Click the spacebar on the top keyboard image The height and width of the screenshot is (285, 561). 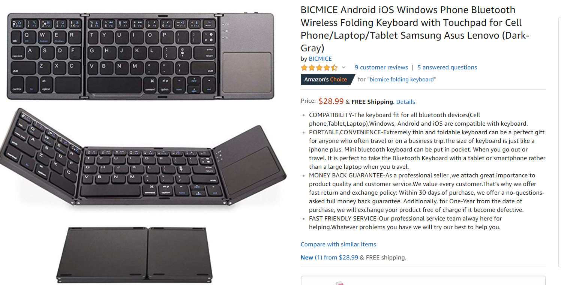pos(115,85)
